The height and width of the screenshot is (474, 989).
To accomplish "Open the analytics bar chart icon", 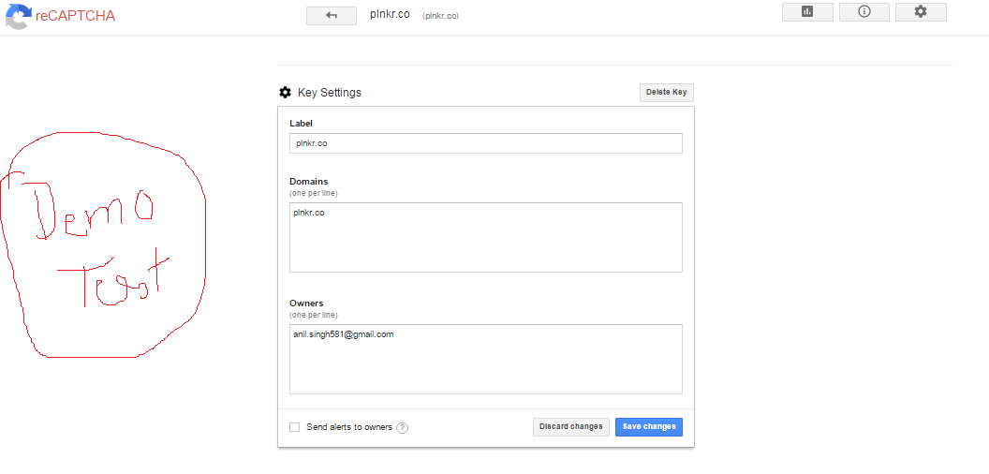I will pos(807,12).
